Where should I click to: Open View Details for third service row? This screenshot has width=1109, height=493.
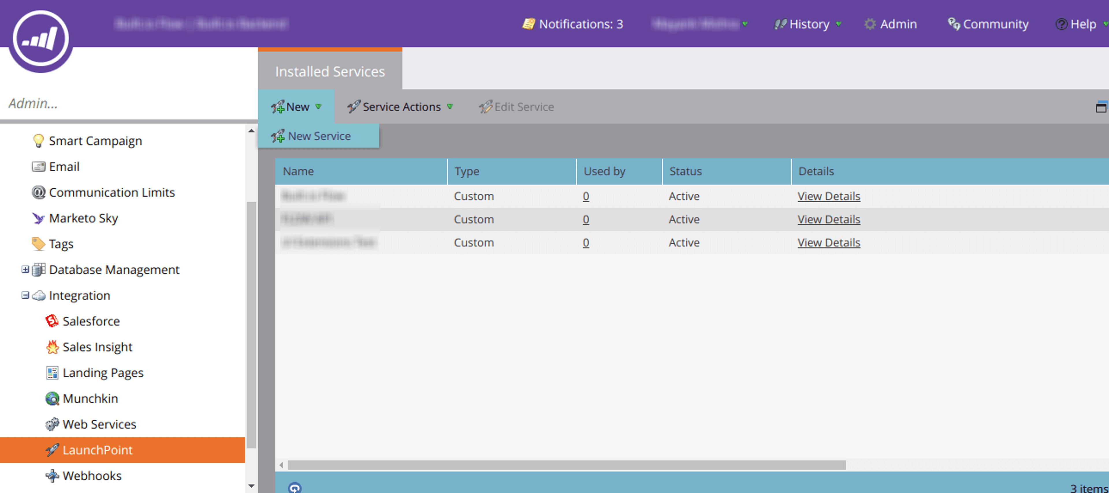[829, 243]
